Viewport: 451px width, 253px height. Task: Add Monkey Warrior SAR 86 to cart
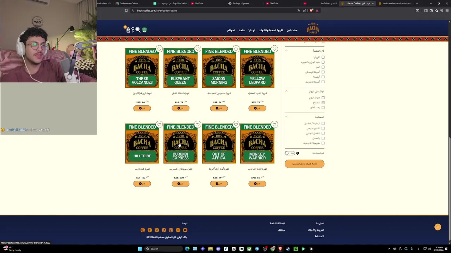[257, 183]
